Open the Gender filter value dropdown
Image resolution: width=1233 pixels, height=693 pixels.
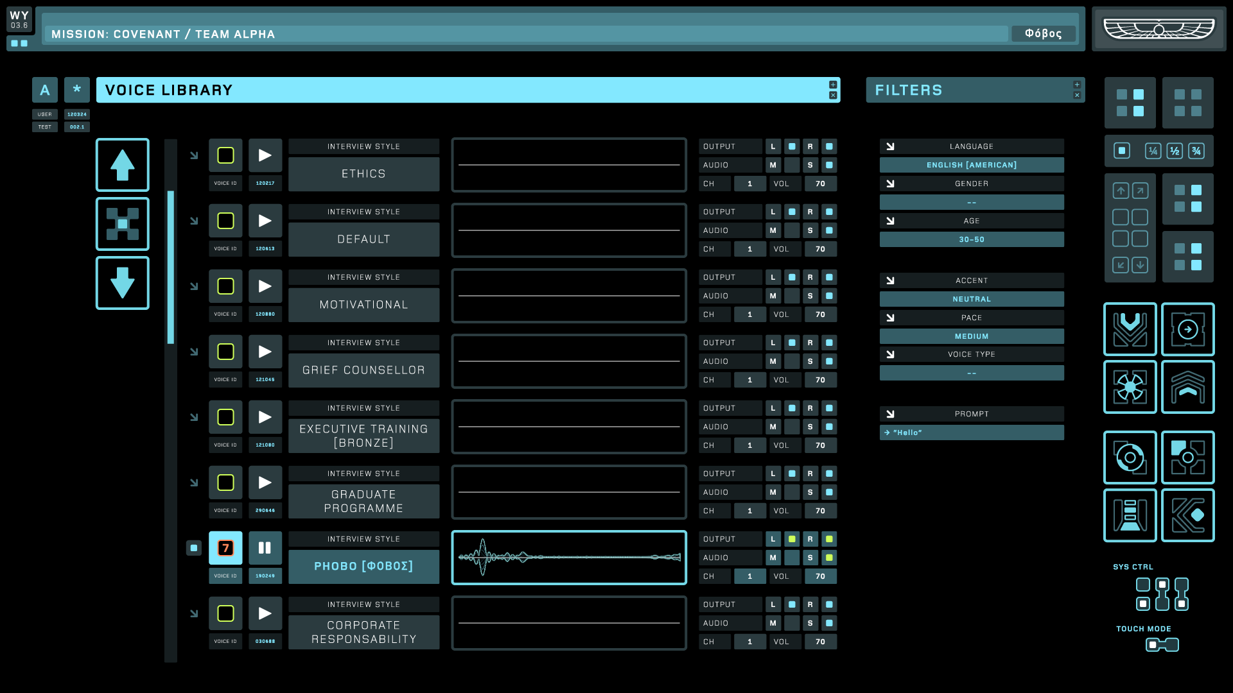[971, 202]
